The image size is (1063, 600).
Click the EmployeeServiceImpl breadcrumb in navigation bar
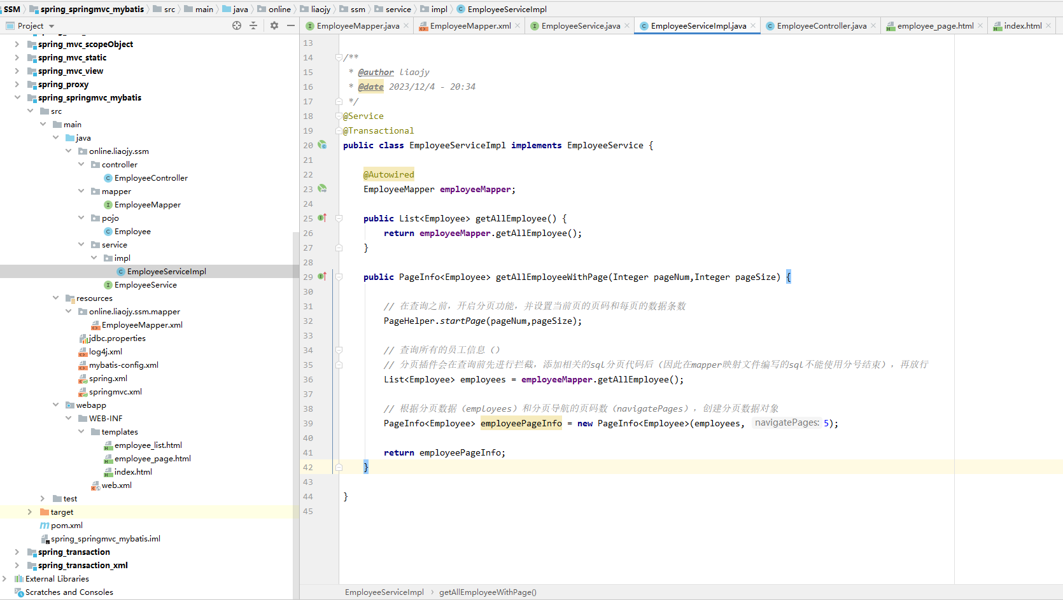(502, 9)
